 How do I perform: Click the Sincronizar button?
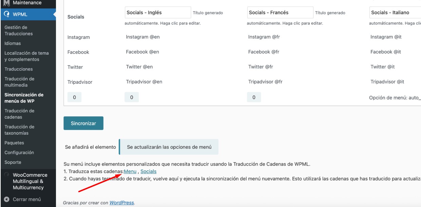(x=83, y=124)
